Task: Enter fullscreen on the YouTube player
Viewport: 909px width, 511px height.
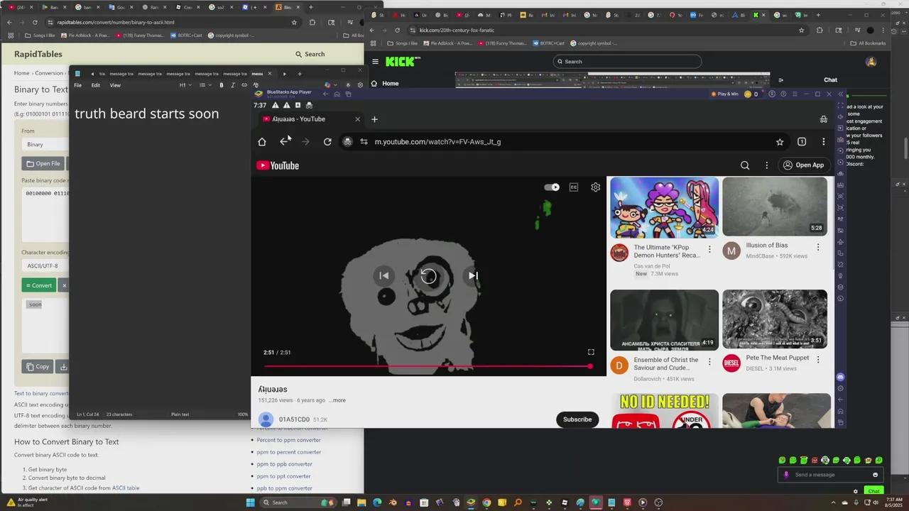Action: tap(591, 352)
